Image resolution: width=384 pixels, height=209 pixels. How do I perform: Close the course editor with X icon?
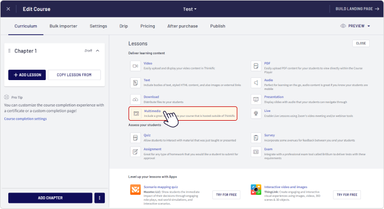(8, 9)
